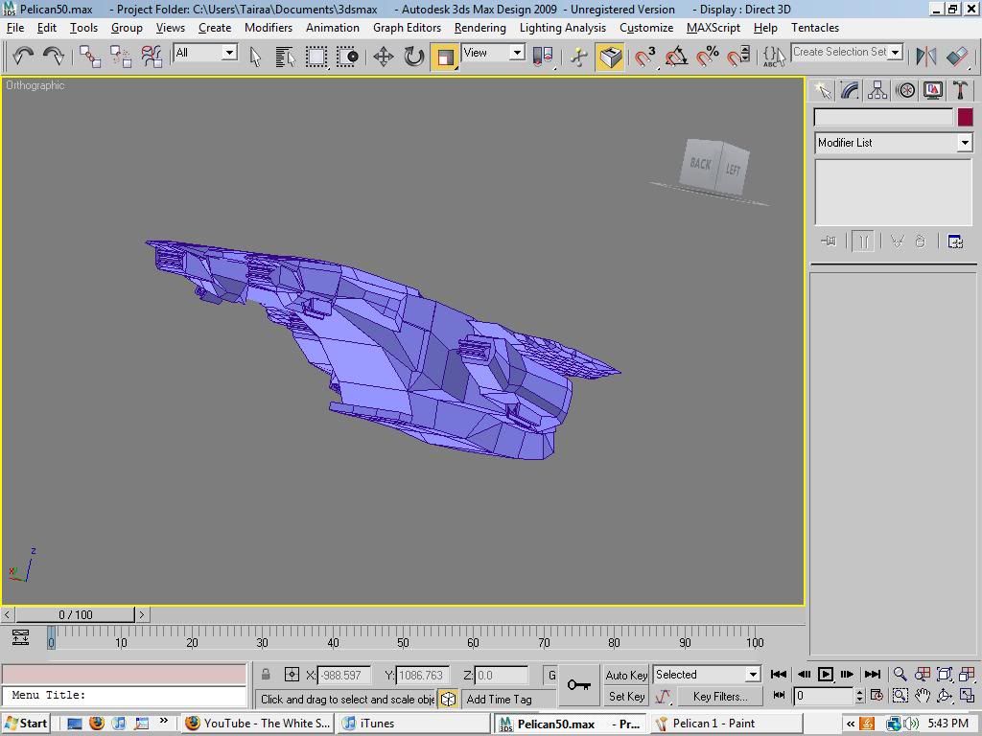Activate the Select and Move tool

tap(384, 57)
